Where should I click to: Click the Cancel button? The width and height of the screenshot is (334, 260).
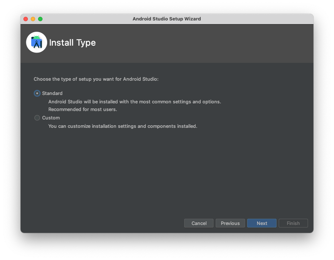point(199,223)
